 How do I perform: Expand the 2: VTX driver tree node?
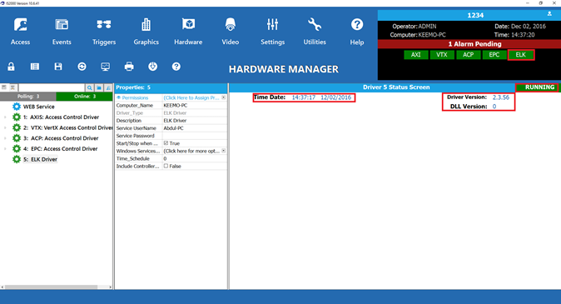point(5,127)
